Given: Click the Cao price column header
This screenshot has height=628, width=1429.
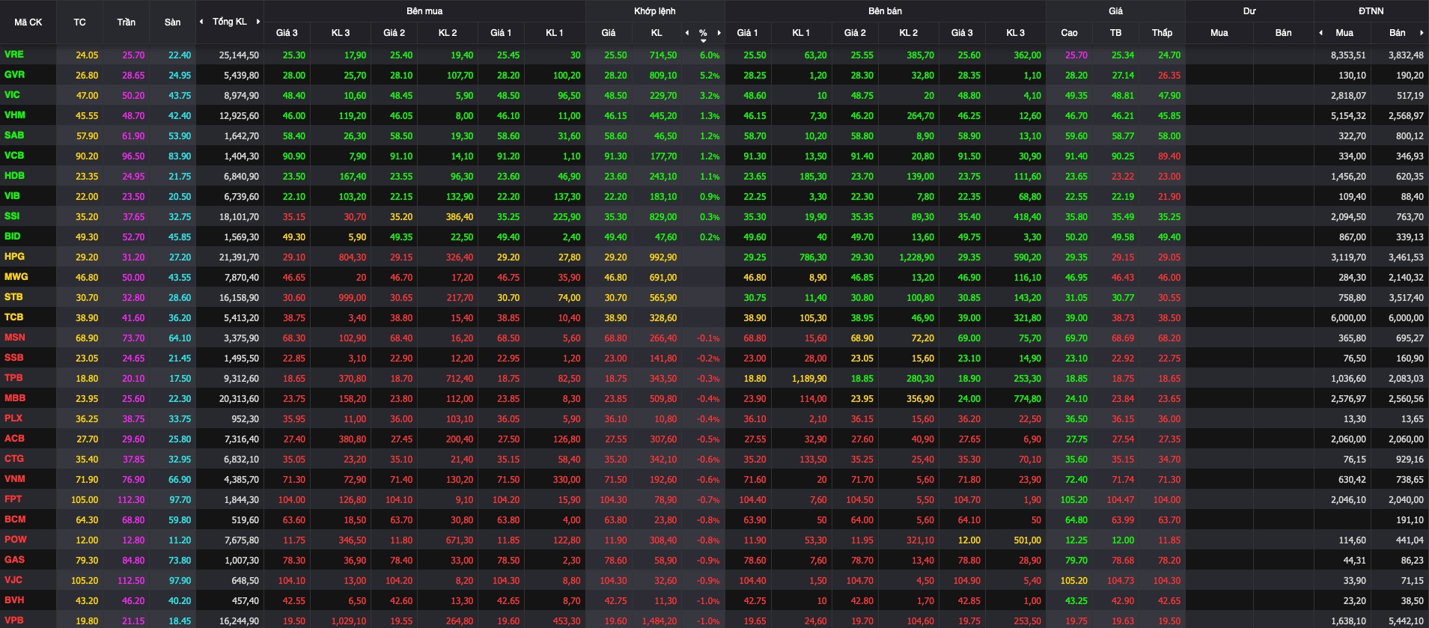Looking at the screenshot, I should pyautogui.click(x=1069, y=33).
